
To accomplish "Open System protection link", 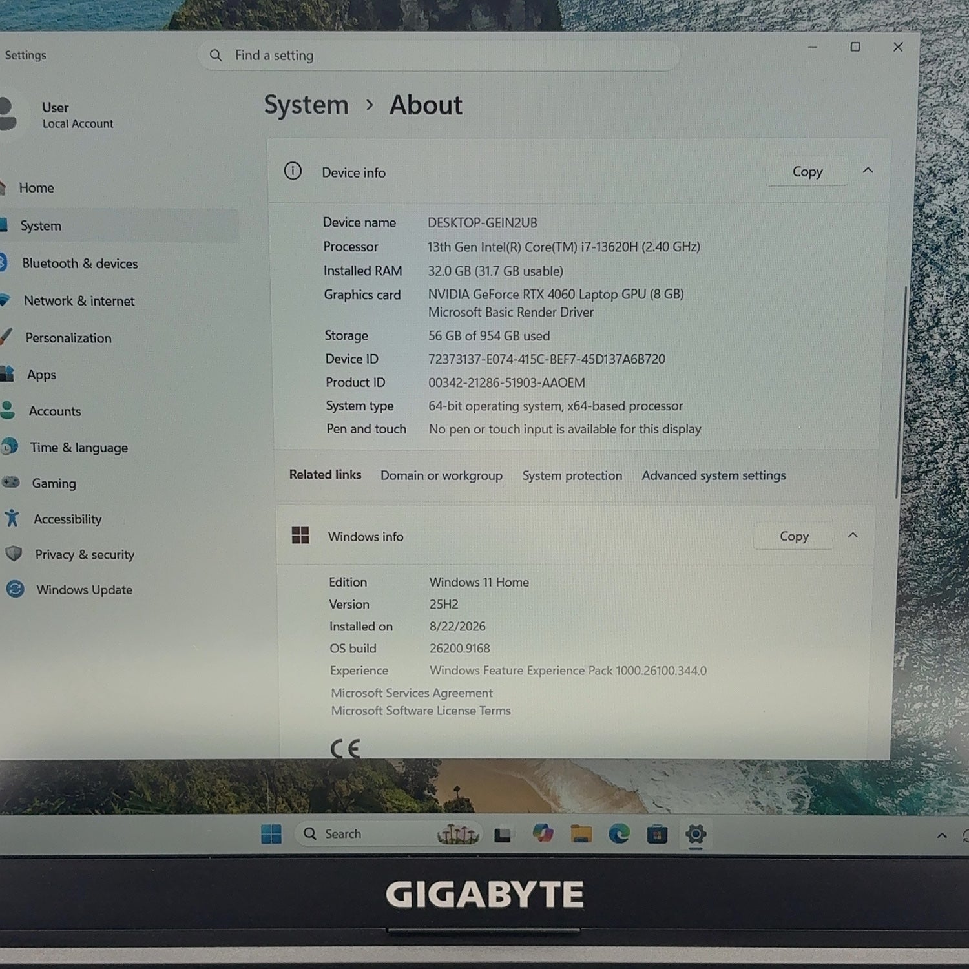I will coord(572,475).
